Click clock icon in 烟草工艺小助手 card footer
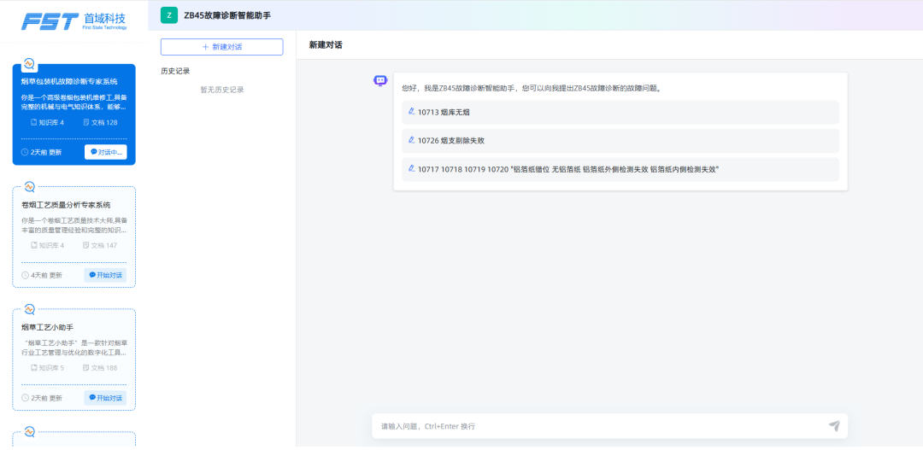 25,398
